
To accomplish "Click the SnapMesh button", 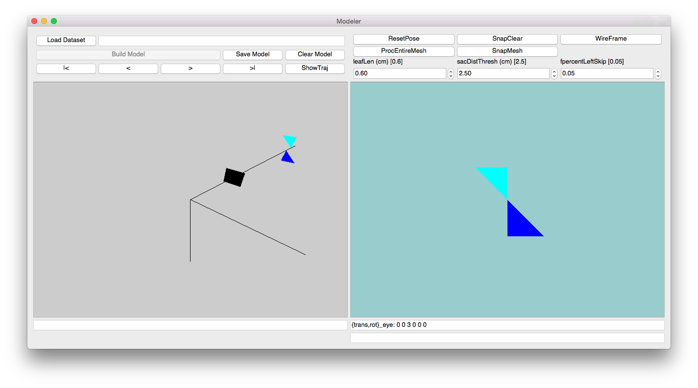I will (x=507, y=51).
